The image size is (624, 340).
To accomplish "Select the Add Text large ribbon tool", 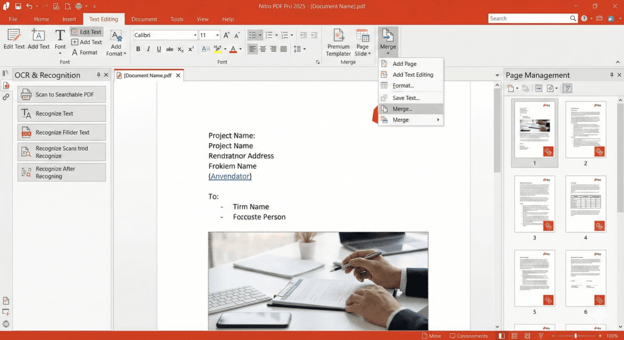I will 38,40.
